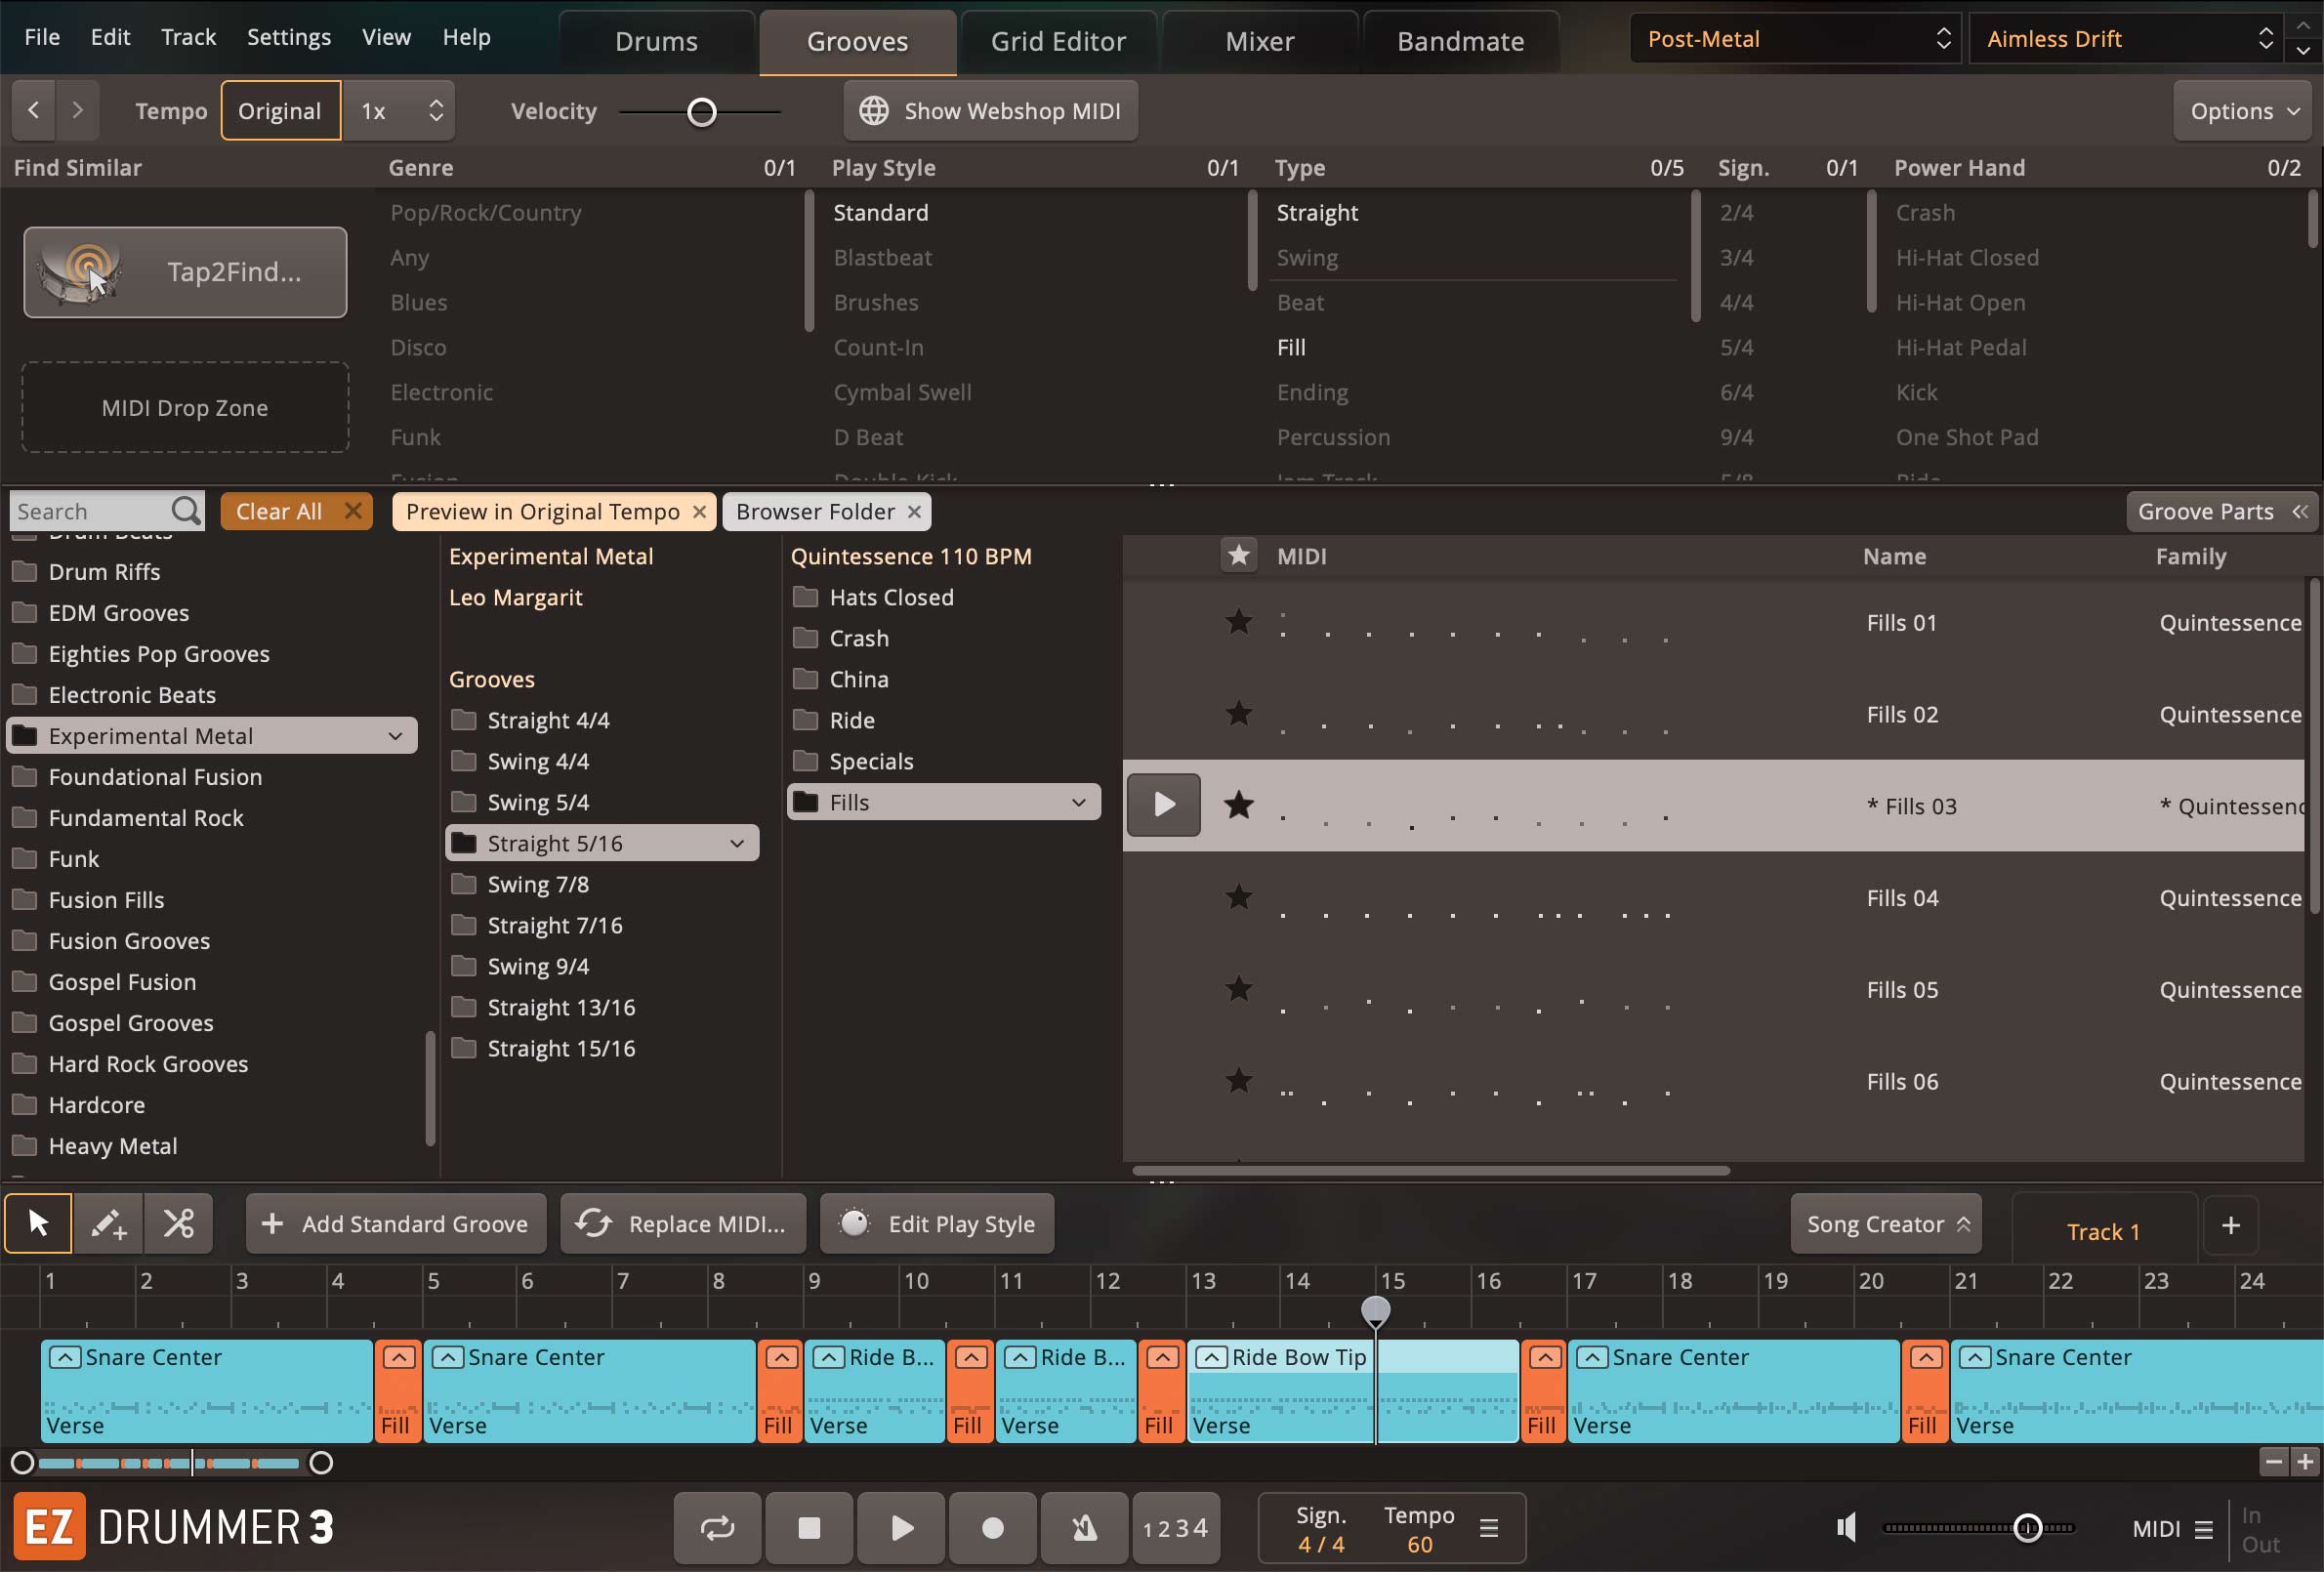Screen dimensions: 2324x1572
Task: Add a new track with plus icon
Action: pyautogui.click(x=2230, y=1225)
